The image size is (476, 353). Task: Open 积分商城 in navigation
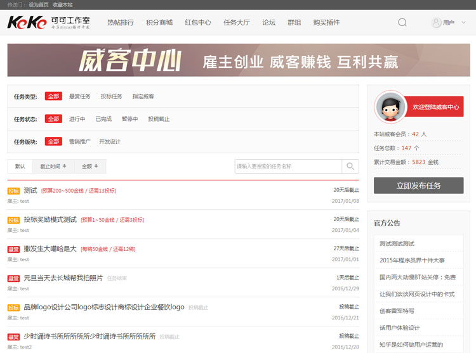[159, 22]
